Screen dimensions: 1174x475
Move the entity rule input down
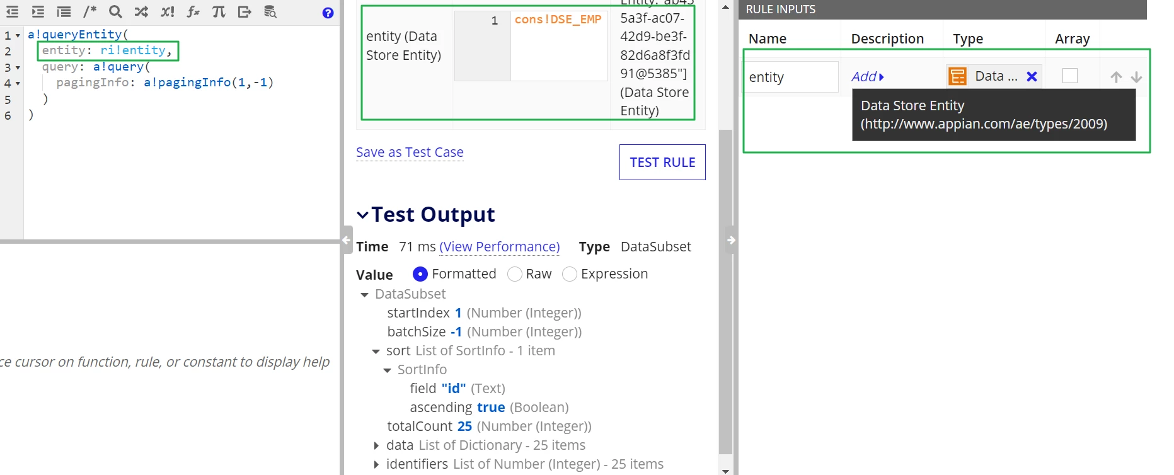(x=1136, y=77)
